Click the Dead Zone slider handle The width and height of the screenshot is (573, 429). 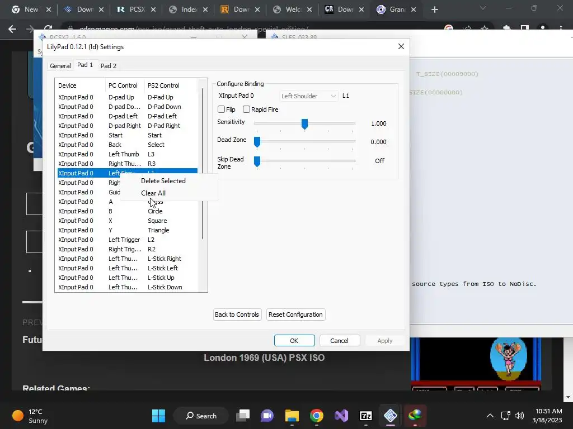tap(257, 142)
